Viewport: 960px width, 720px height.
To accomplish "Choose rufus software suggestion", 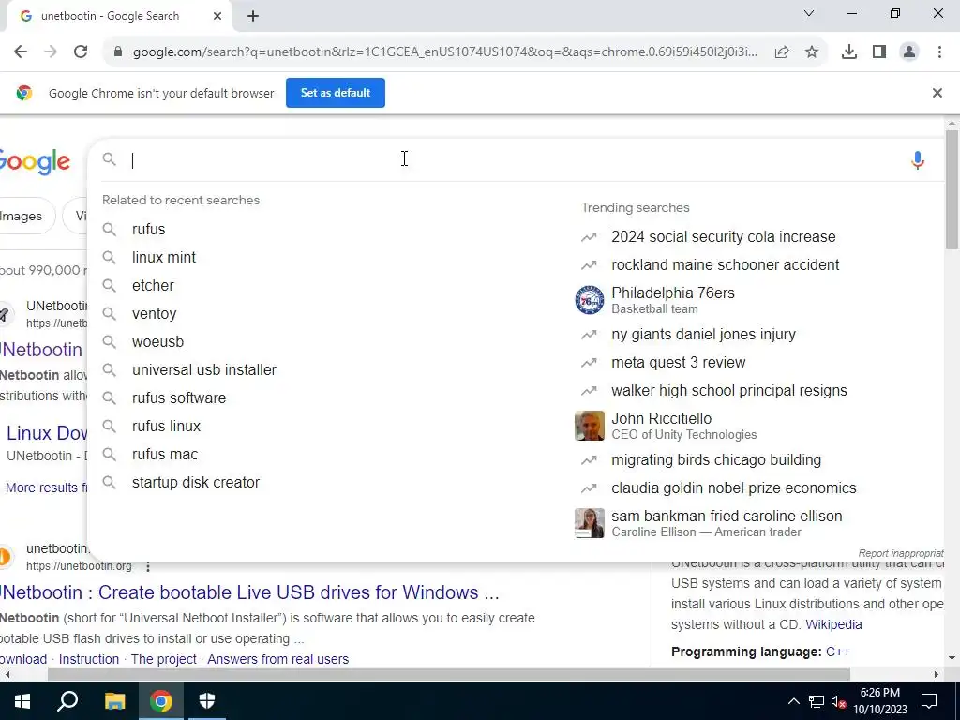I will coord(179,397).
